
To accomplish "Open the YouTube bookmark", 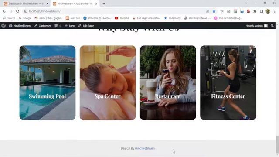I will point(122,18).
